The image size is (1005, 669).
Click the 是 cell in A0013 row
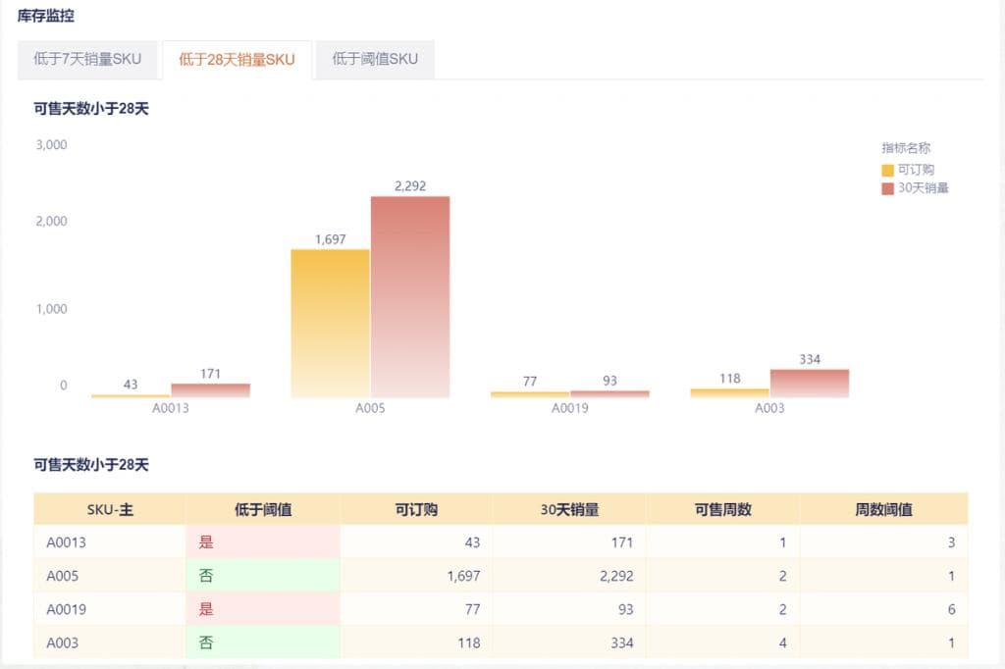click(x=263, y=542)
